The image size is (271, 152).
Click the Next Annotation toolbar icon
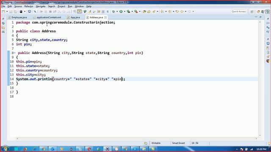(162, 11)
